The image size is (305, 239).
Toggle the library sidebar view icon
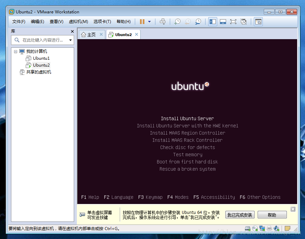[x=213, y=22]
